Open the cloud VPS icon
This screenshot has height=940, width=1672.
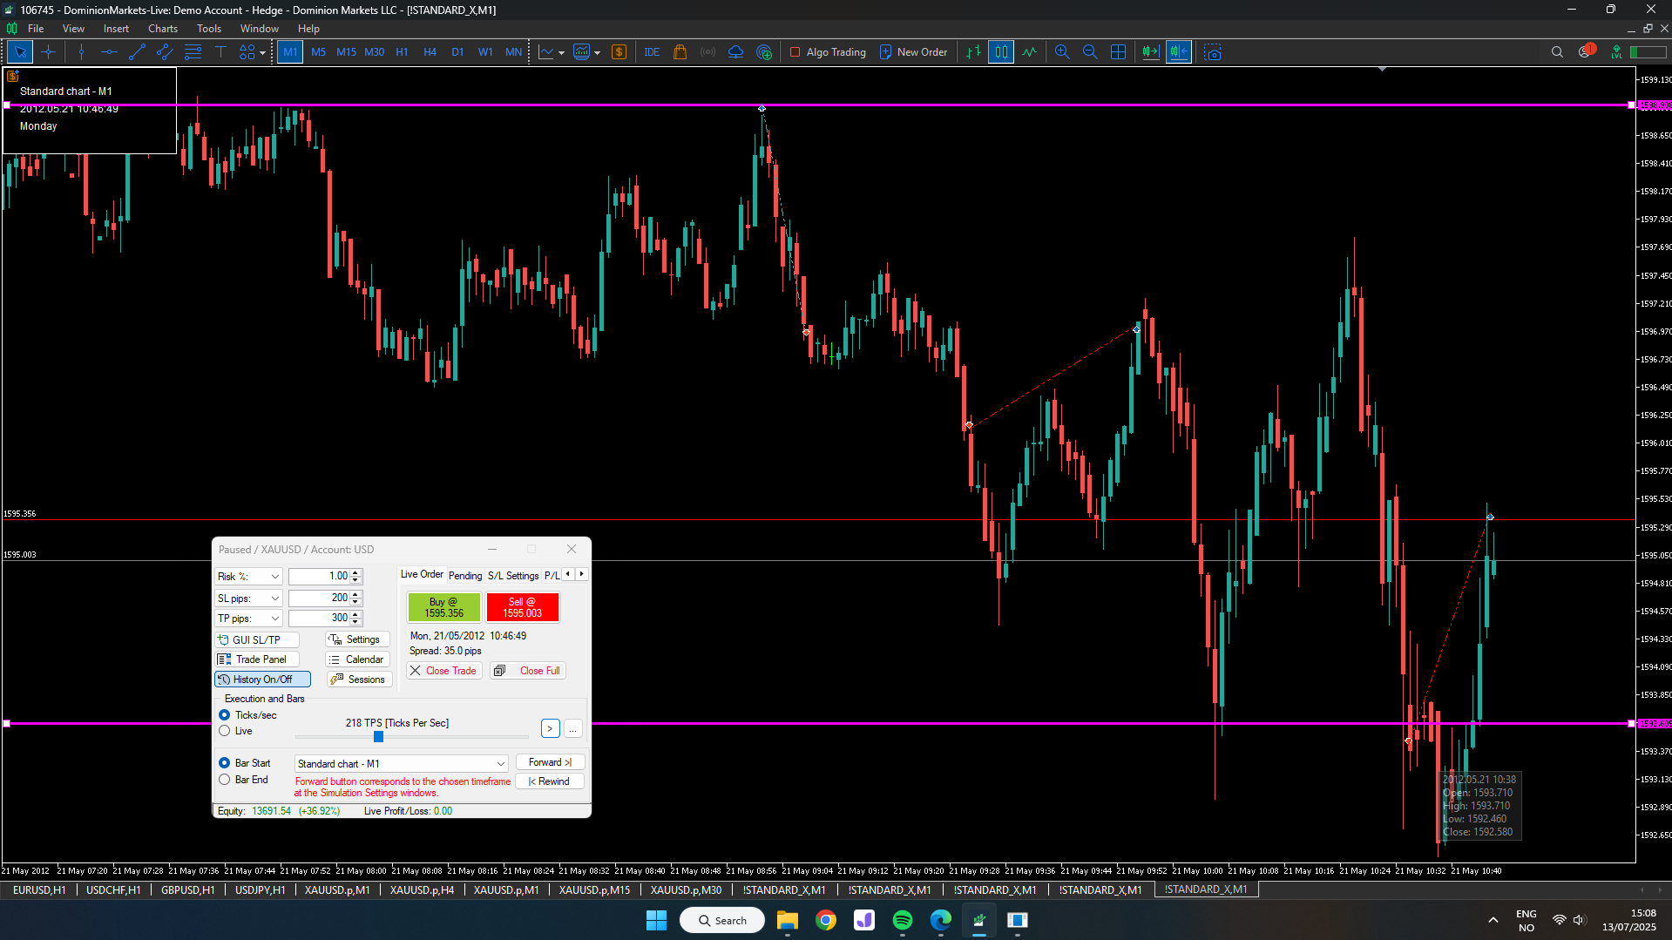[x=736, y=52]
